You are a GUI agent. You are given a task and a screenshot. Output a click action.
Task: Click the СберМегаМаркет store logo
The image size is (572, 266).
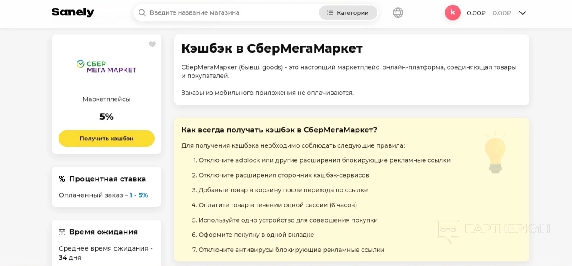106,66
